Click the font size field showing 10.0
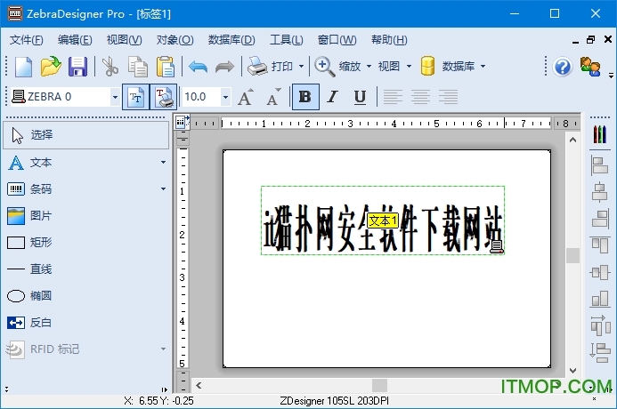The width and height of the screenshot is (617, 409). (200, 97)
